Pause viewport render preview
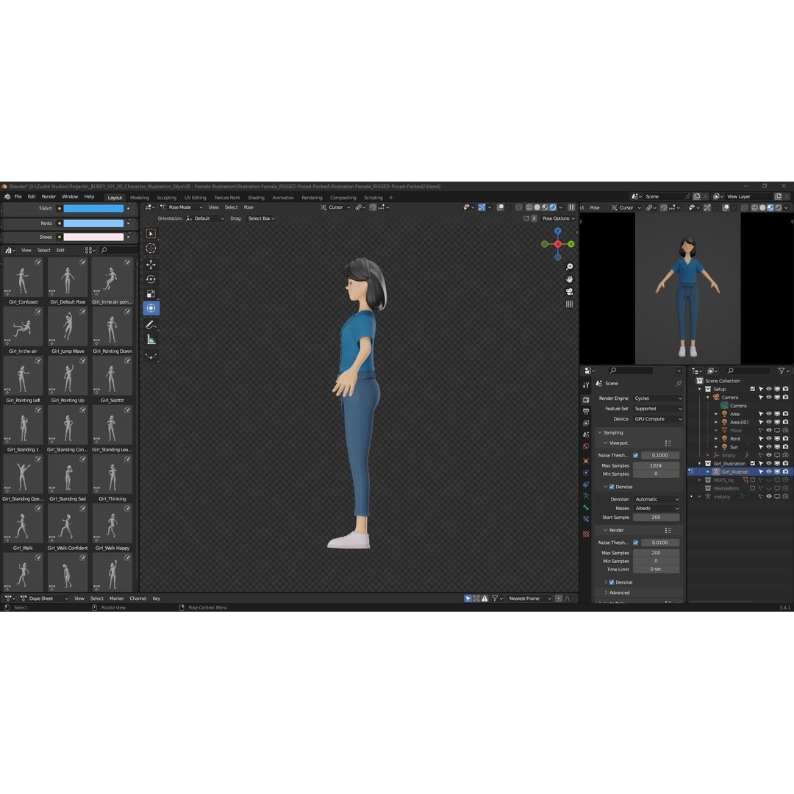 [x=571, y=207]
